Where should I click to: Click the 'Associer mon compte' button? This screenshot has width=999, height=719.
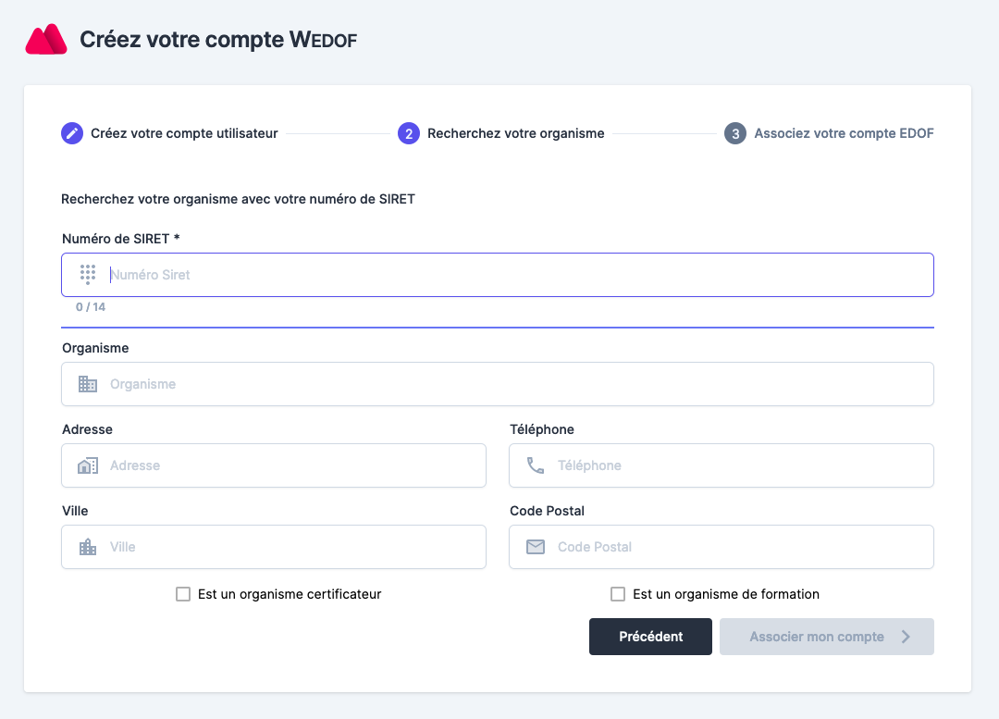817,637
